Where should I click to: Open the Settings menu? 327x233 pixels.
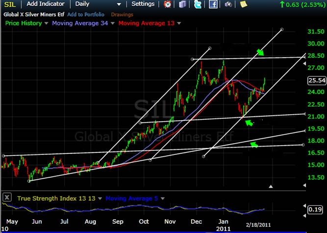click(143, 4)
